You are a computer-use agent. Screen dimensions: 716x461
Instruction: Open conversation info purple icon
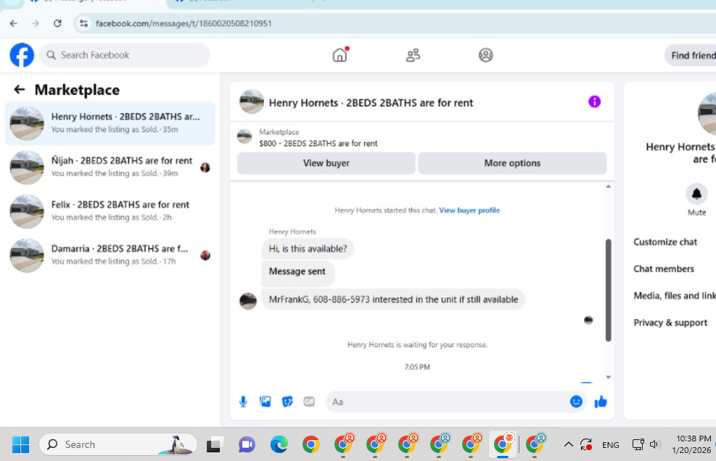pyautogui.click(x=594, y=101)
